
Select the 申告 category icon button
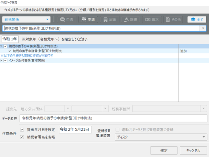66,19
